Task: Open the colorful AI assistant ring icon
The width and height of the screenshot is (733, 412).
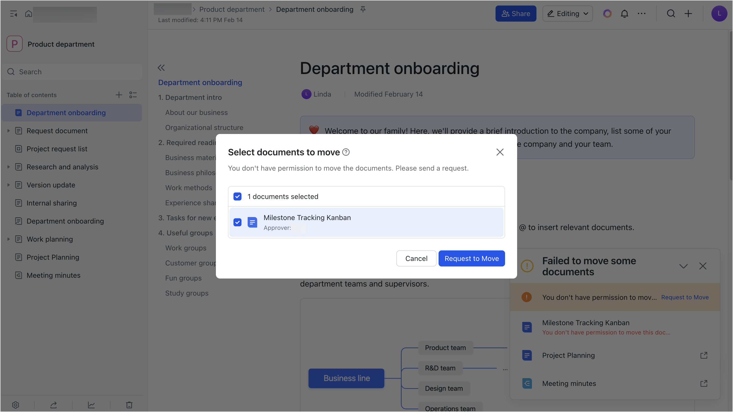Action: click(x=607, y=13)
